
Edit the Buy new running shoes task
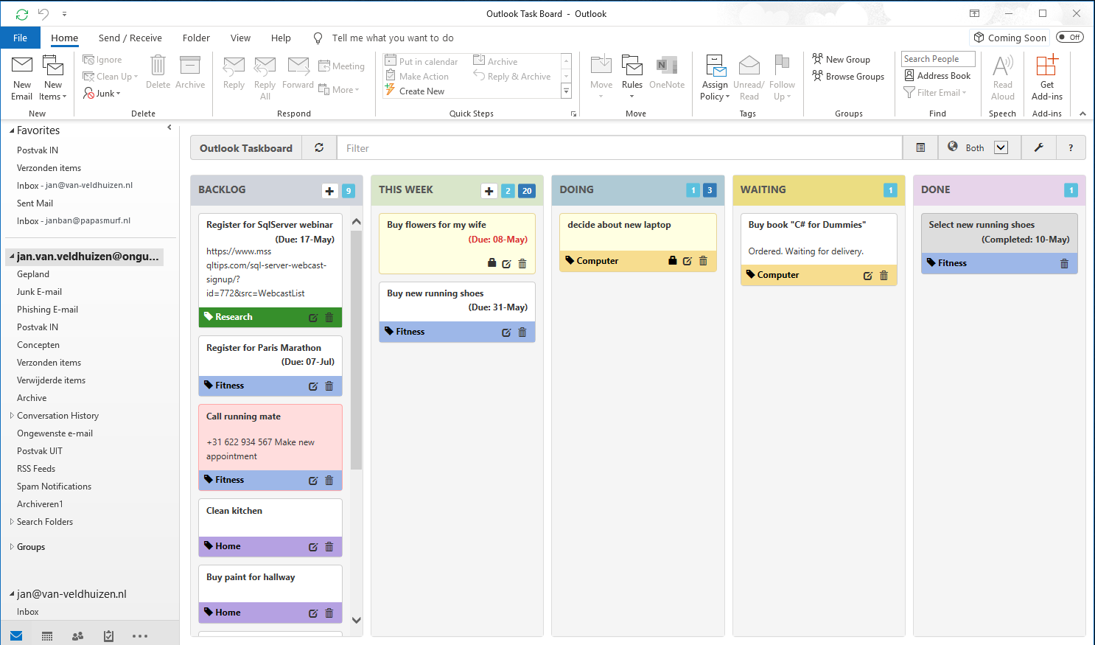pyautogui.click(x=506, y=332)
